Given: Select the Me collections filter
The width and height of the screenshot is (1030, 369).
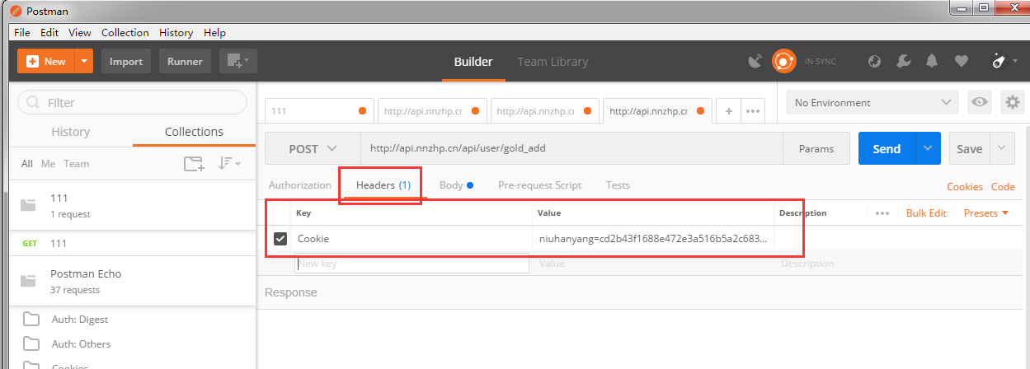Looking at the screenshot, I should click(x=49, y=164).
